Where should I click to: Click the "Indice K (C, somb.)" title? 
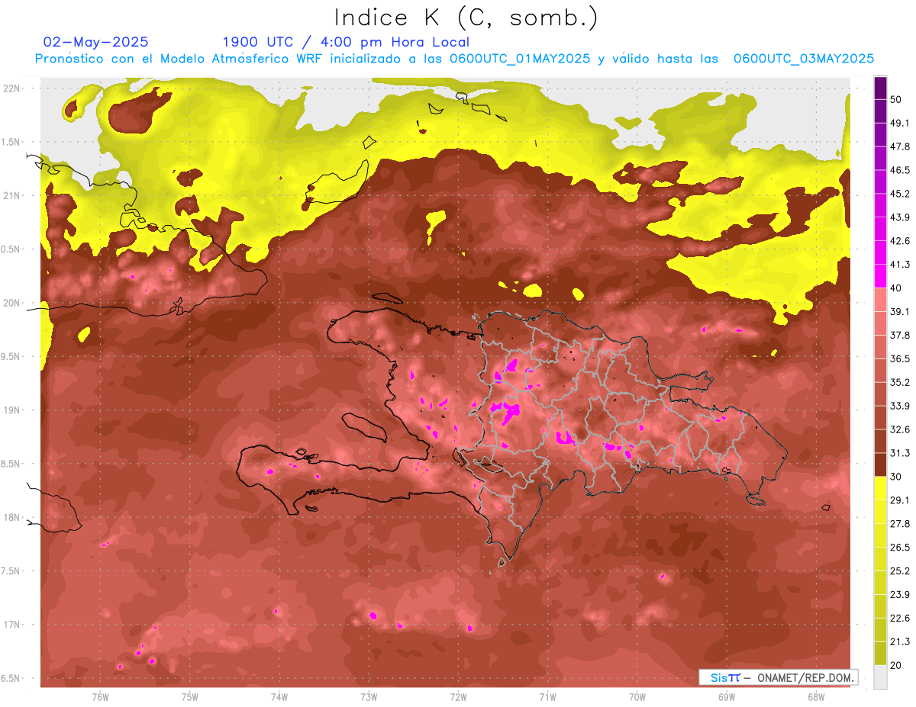coord(466,18)
